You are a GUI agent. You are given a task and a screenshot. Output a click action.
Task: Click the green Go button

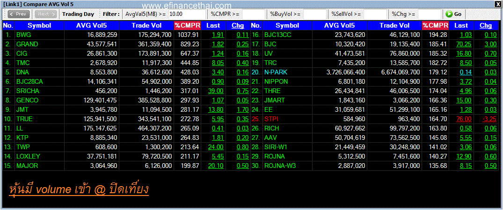click(453, 14)
